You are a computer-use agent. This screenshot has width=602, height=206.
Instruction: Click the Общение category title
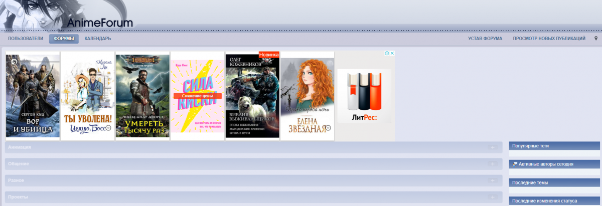(19, 164)
